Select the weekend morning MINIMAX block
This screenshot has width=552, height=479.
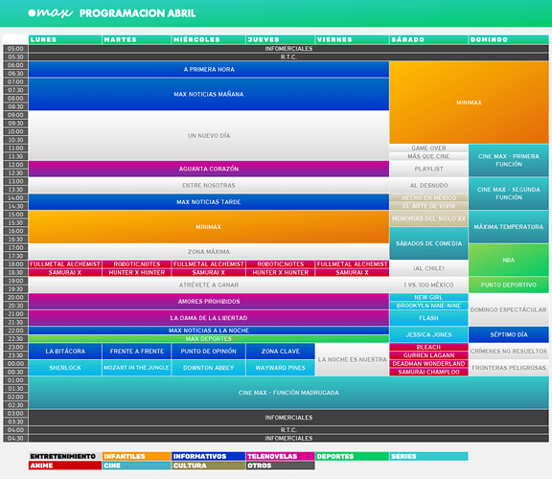coord(469,103)
